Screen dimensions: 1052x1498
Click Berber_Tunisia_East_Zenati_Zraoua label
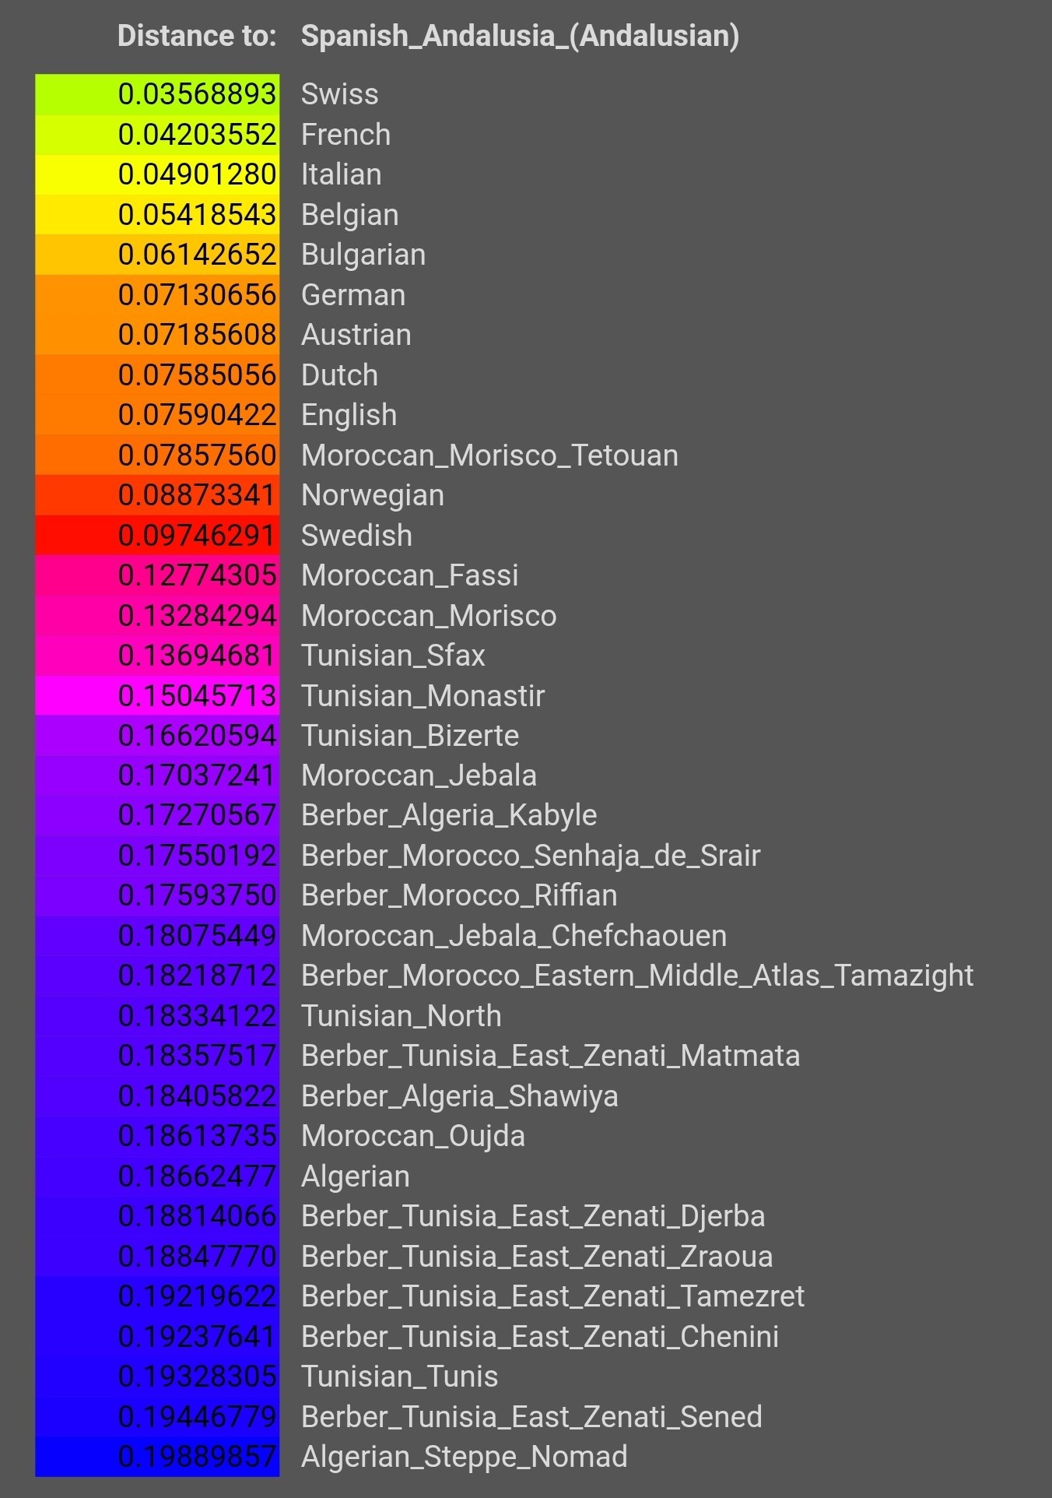click(x=537, y=1257)
